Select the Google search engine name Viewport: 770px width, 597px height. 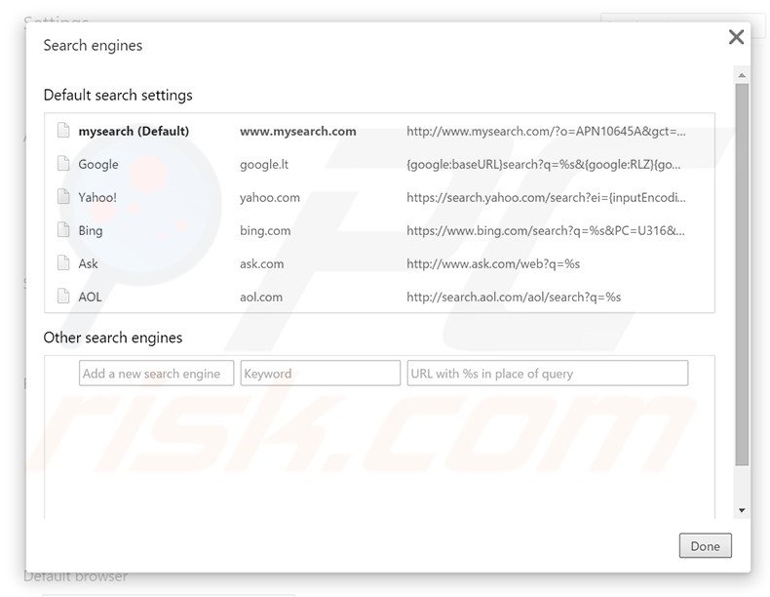pos(98,164)
